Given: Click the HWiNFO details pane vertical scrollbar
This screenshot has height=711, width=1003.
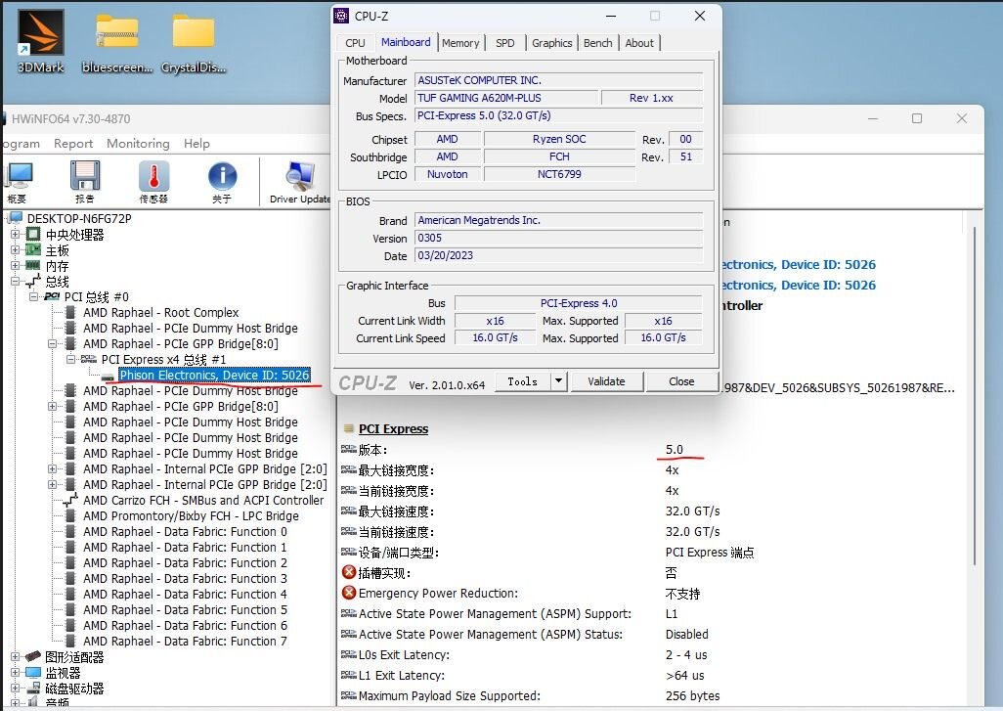Looking at the screenshot, I should click(975, 395).
